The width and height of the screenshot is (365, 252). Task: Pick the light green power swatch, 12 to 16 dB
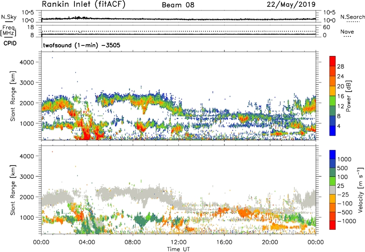pyautogui.click(x=333, y=101)
